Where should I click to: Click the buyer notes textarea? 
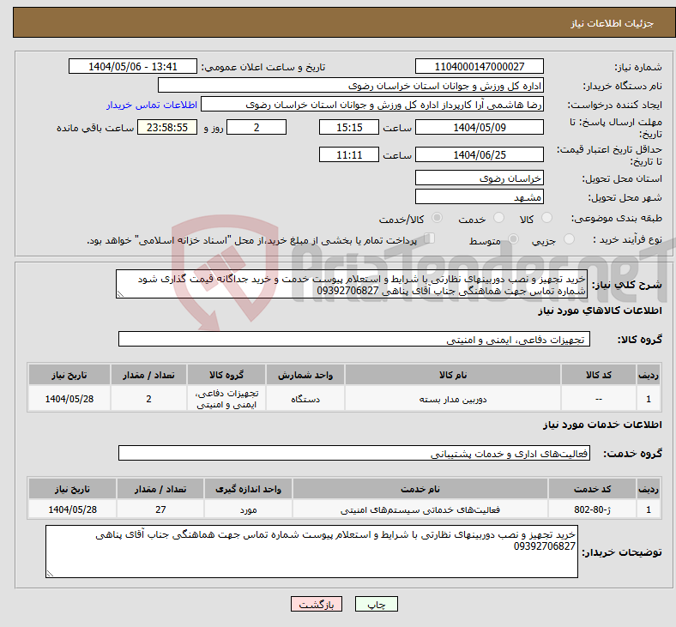click(x=311, y=552)
